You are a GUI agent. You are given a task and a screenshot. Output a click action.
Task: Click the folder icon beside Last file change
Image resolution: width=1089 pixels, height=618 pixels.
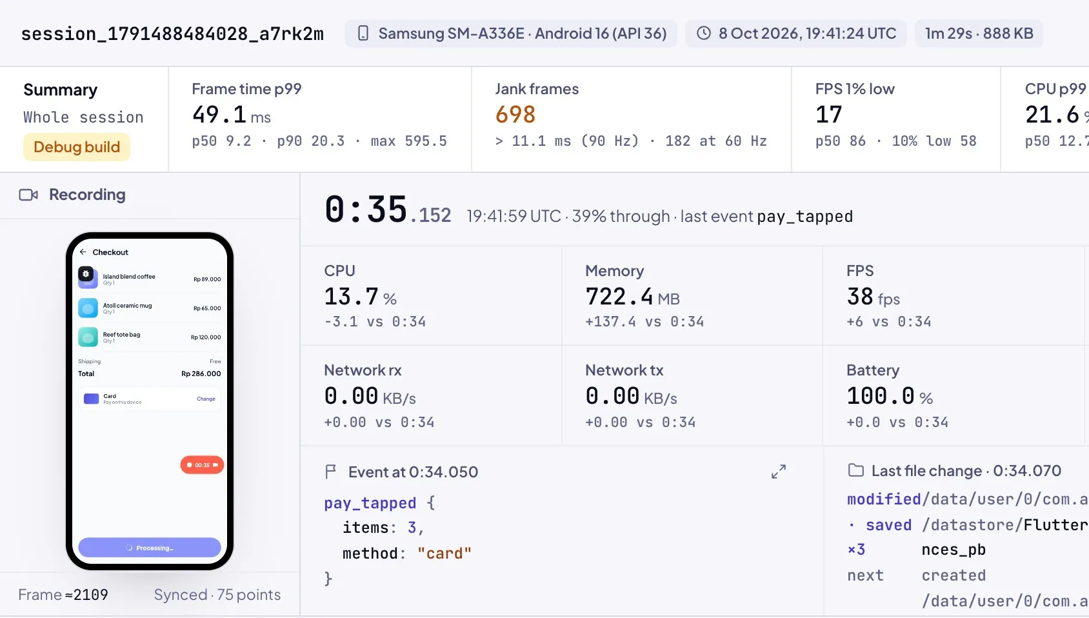855,470
